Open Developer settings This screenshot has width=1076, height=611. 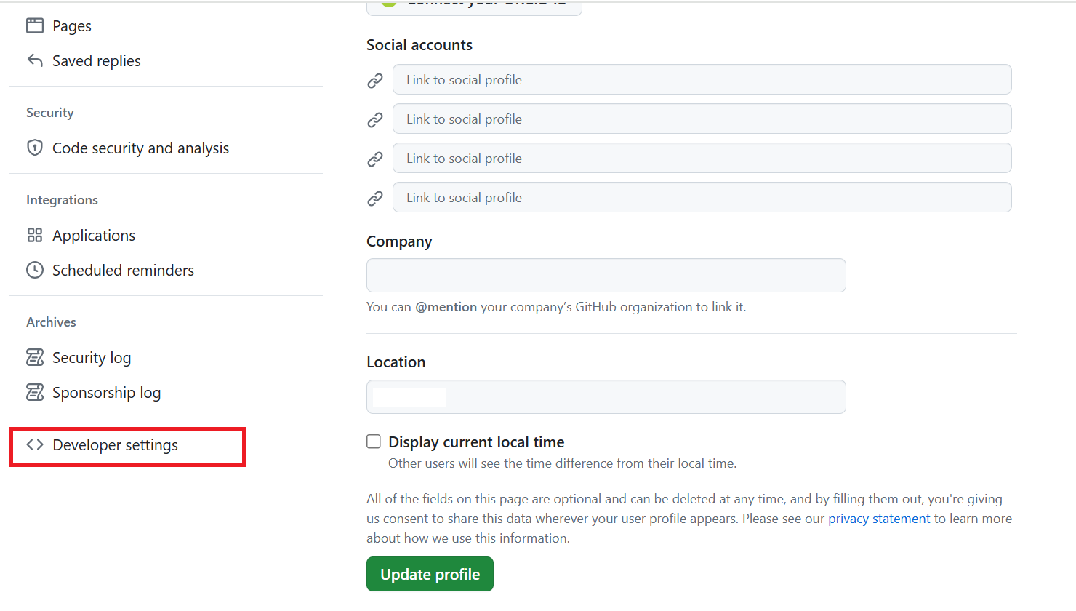coord(115,445)
